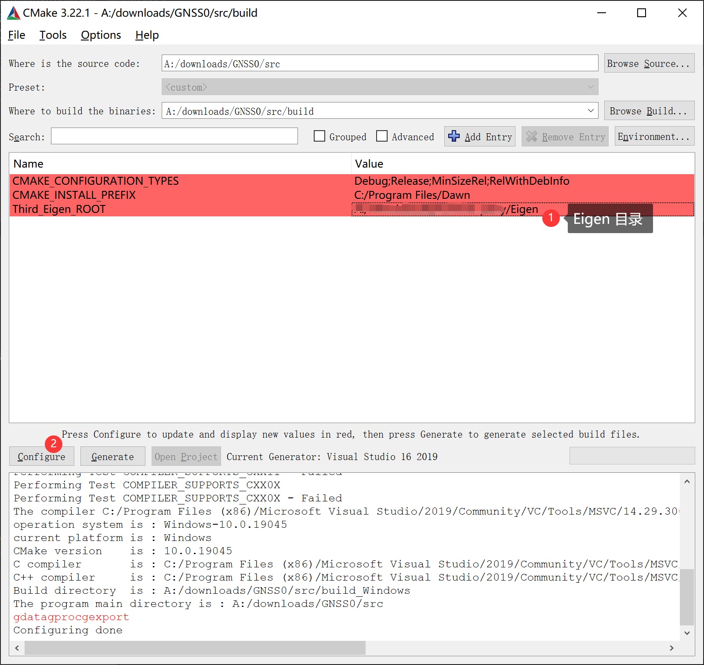Click the output log horizontal scrollbar thumb

[x=195, y=648]
